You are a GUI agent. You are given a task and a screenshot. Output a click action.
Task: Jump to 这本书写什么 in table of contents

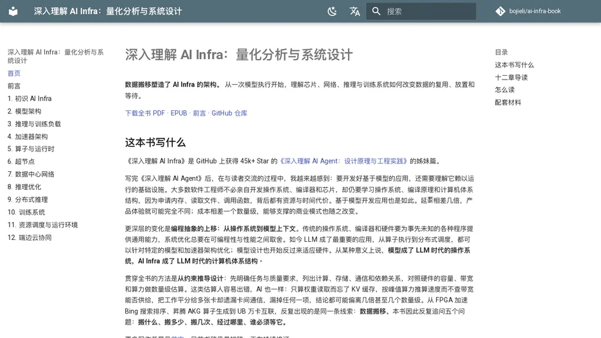click(514, 65)
